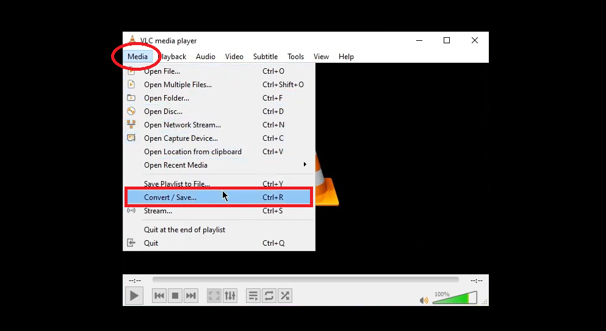The width and height of the screenshot is (606, 331).
Task: Toggle Quit at the end of playlist
Action: click(x=218, y=230)
